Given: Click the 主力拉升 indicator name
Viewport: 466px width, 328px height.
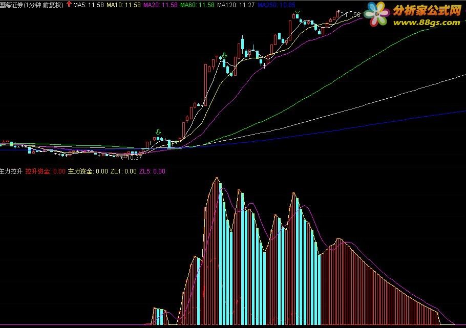Looking at the screenshot, I should click(x=11, y=171).
